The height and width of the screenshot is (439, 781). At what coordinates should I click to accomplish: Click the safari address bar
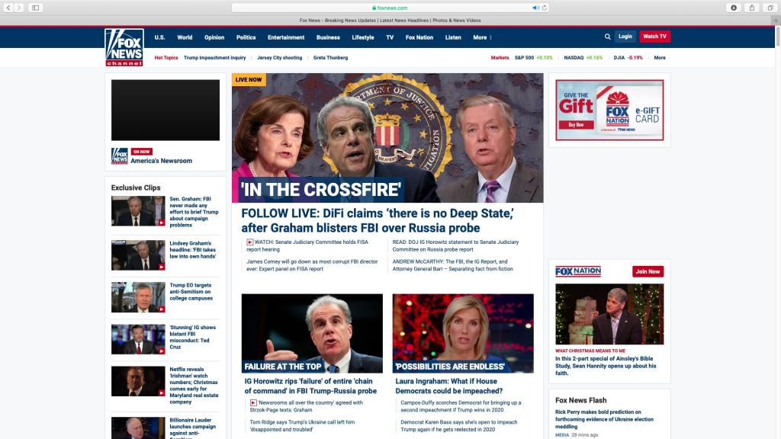point(390,8)
